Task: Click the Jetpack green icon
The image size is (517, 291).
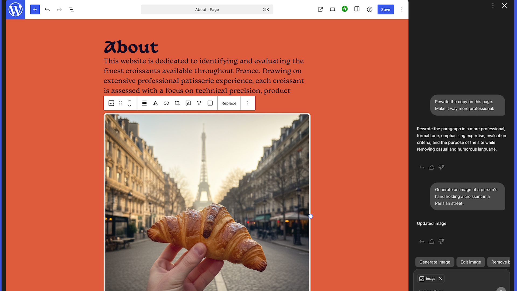Action: click(345, 9)
